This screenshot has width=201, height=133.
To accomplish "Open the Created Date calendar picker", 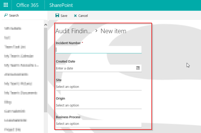I will (138, 68).
